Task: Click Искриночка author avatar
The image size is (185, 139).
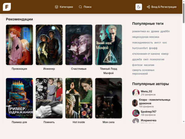Action: [136, 121]
